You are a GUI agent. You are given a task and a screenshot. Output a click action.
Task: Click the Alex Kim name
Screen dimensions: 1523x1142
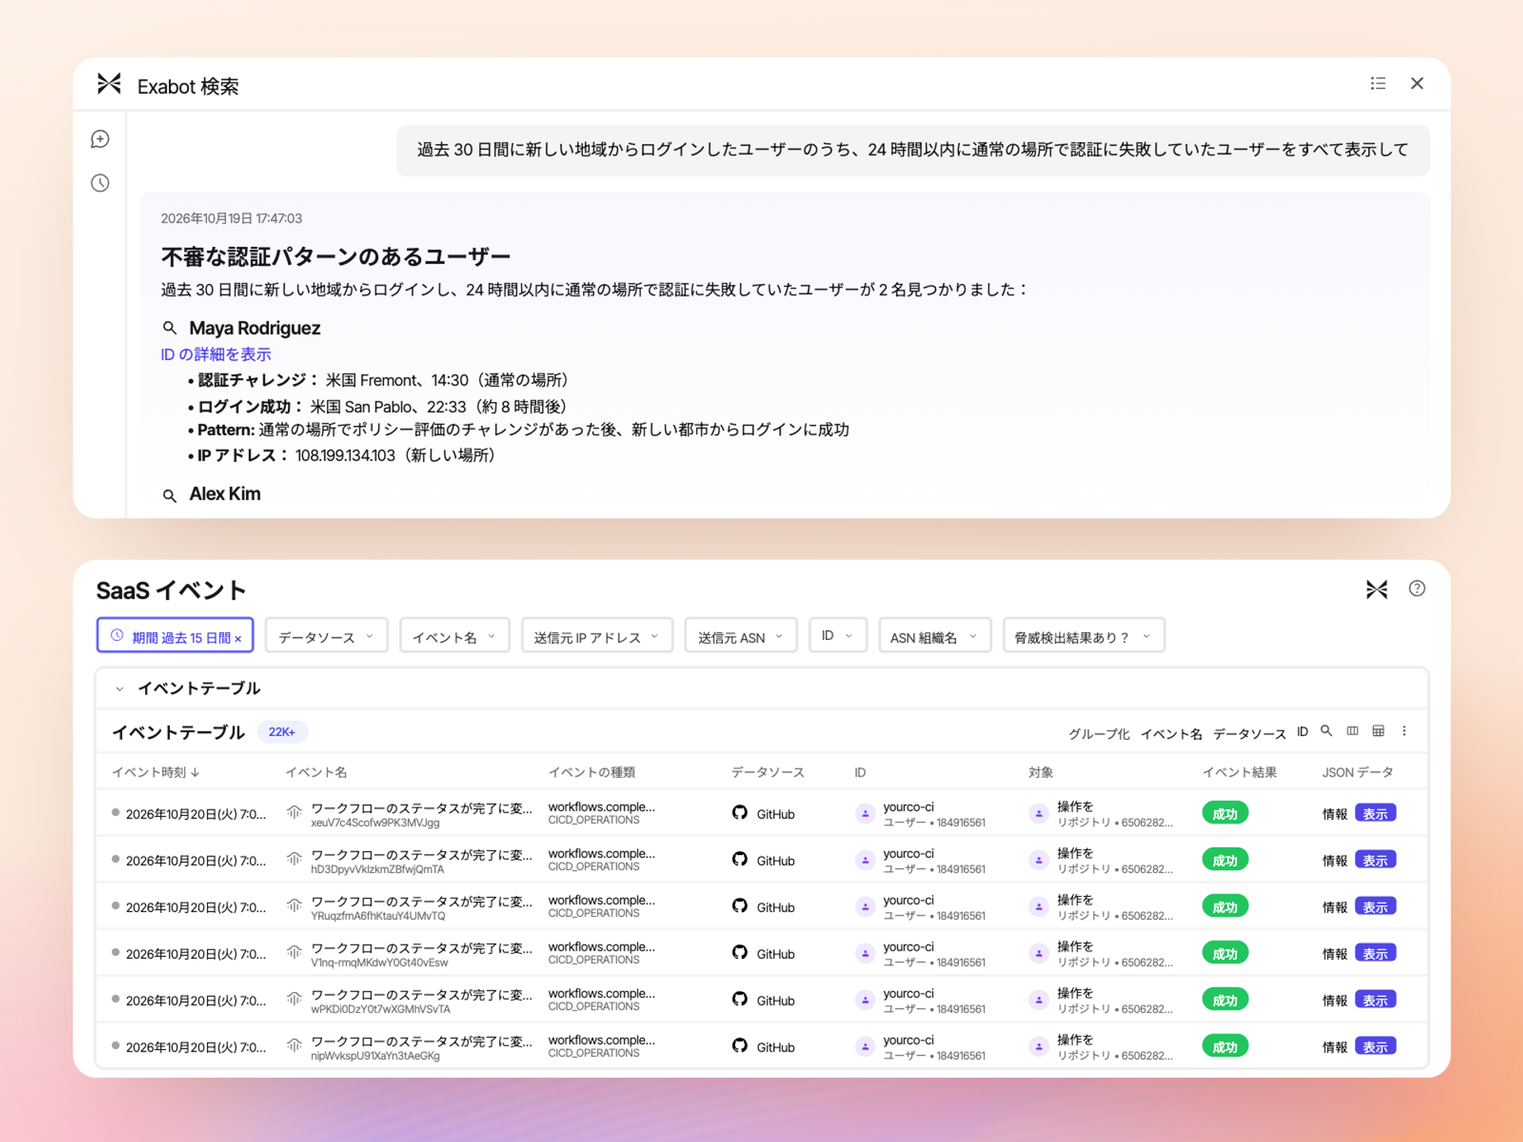(224, 494)
